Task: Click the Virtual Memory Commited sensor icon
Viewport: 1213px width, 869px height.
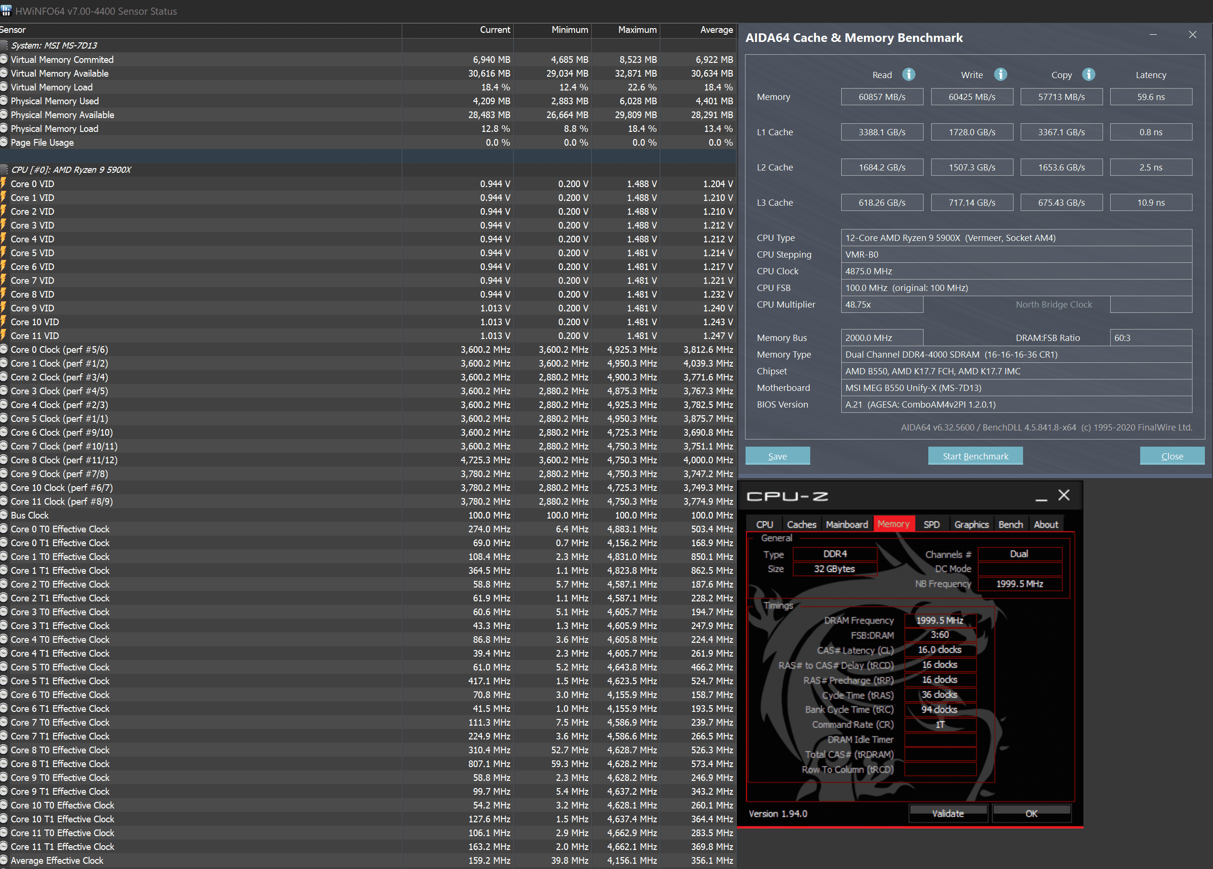Action: [3, 60]
